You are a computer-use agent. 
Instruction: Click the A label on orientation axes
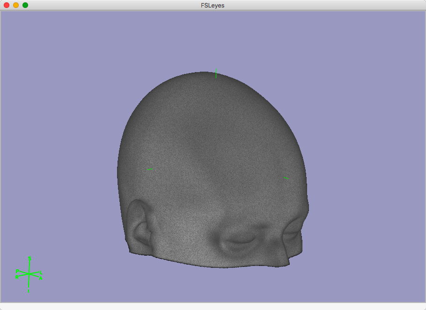41,278
